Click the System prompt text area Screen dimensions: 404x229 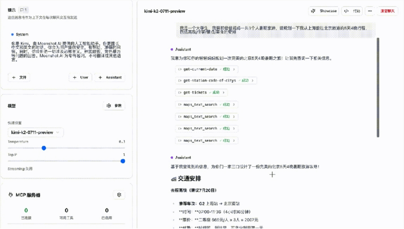tap(66, 51)
